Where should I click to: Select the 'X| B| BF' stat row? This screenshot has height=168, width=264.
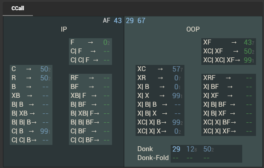coord(228,104)
